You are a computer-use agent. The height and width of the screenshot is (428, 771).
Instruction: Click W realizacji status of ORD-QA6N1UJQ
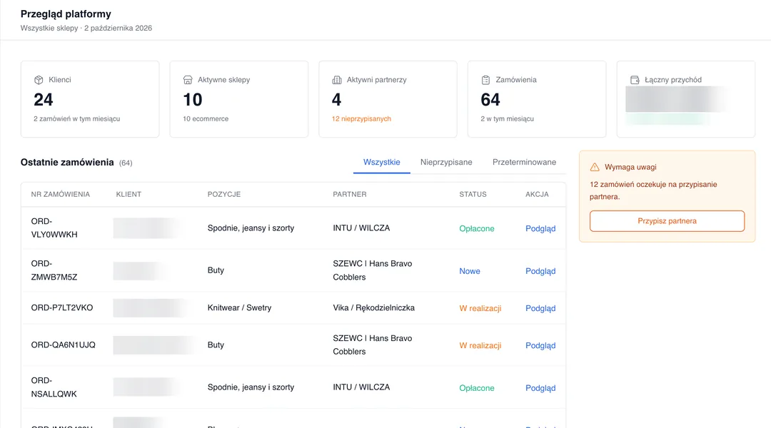(480, 345)
